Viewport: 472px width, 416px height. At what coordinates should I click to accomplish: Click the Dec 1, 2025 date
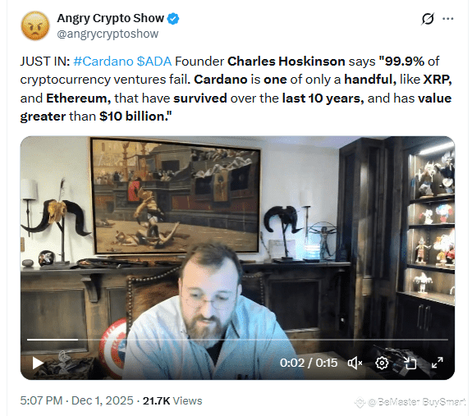(103, 401)
